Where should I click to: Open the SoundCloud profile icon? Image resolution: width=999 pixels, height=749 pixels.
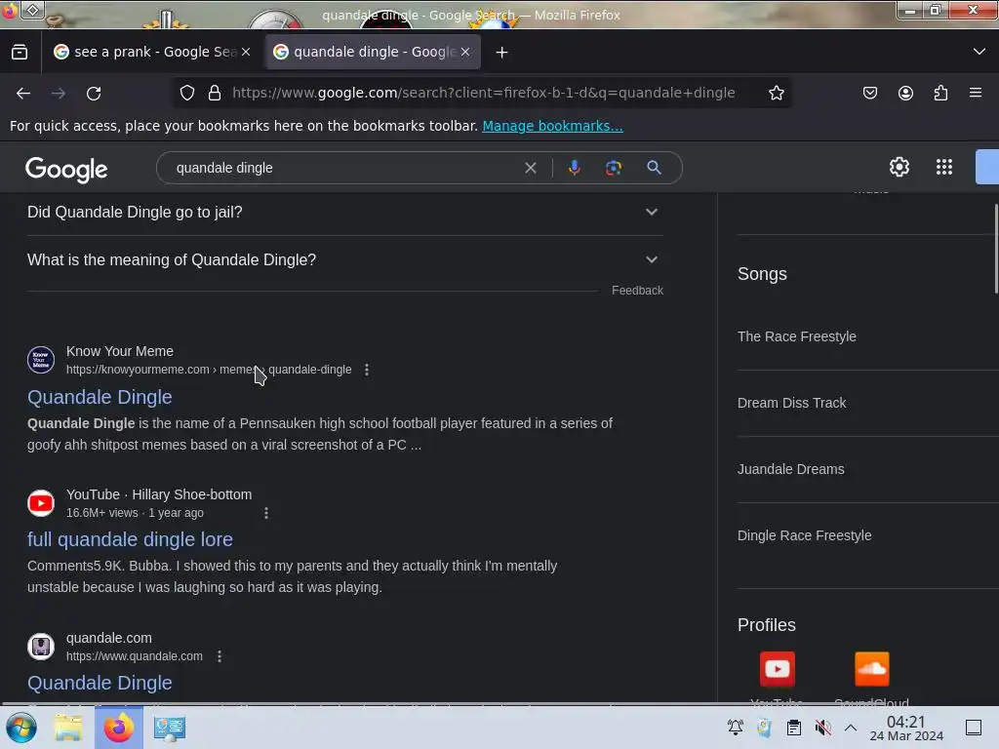(x=871, y=669)
